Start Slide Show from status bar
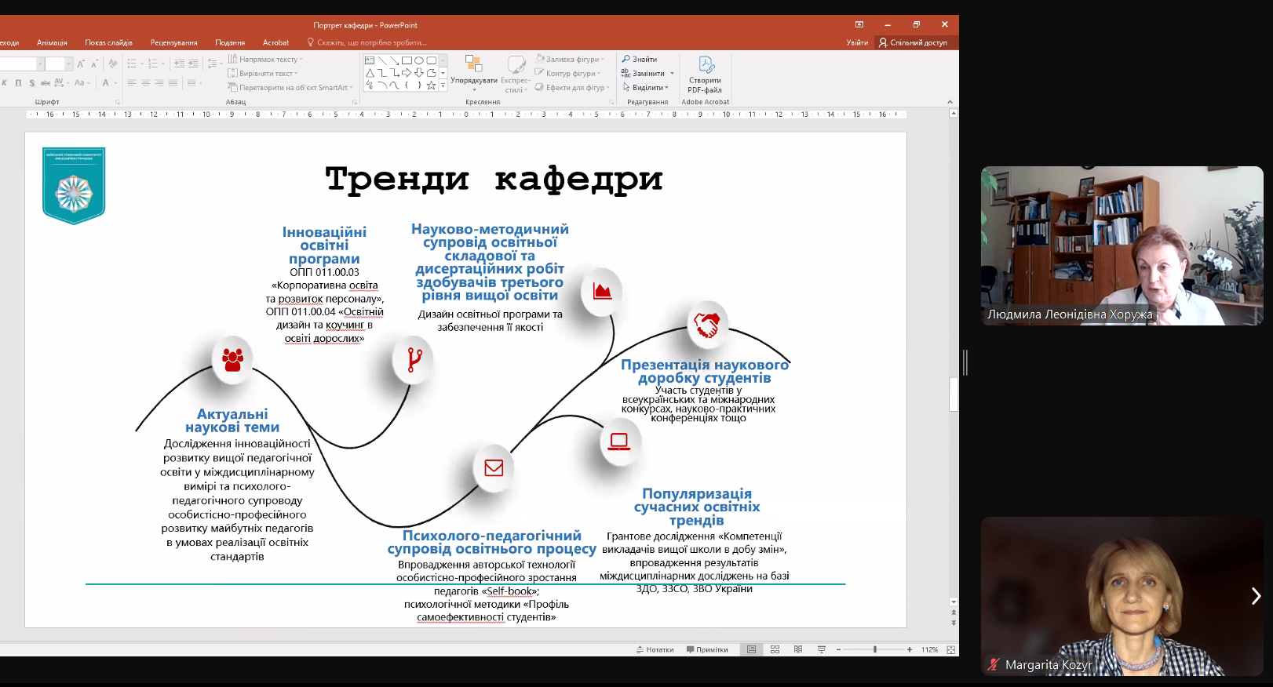The image size is (1273, 687). (822, 649)
